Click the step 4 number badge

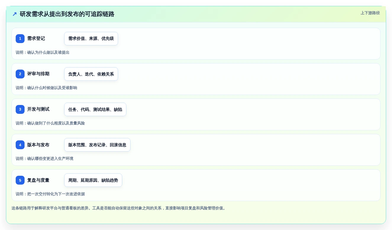click(20, 145)
